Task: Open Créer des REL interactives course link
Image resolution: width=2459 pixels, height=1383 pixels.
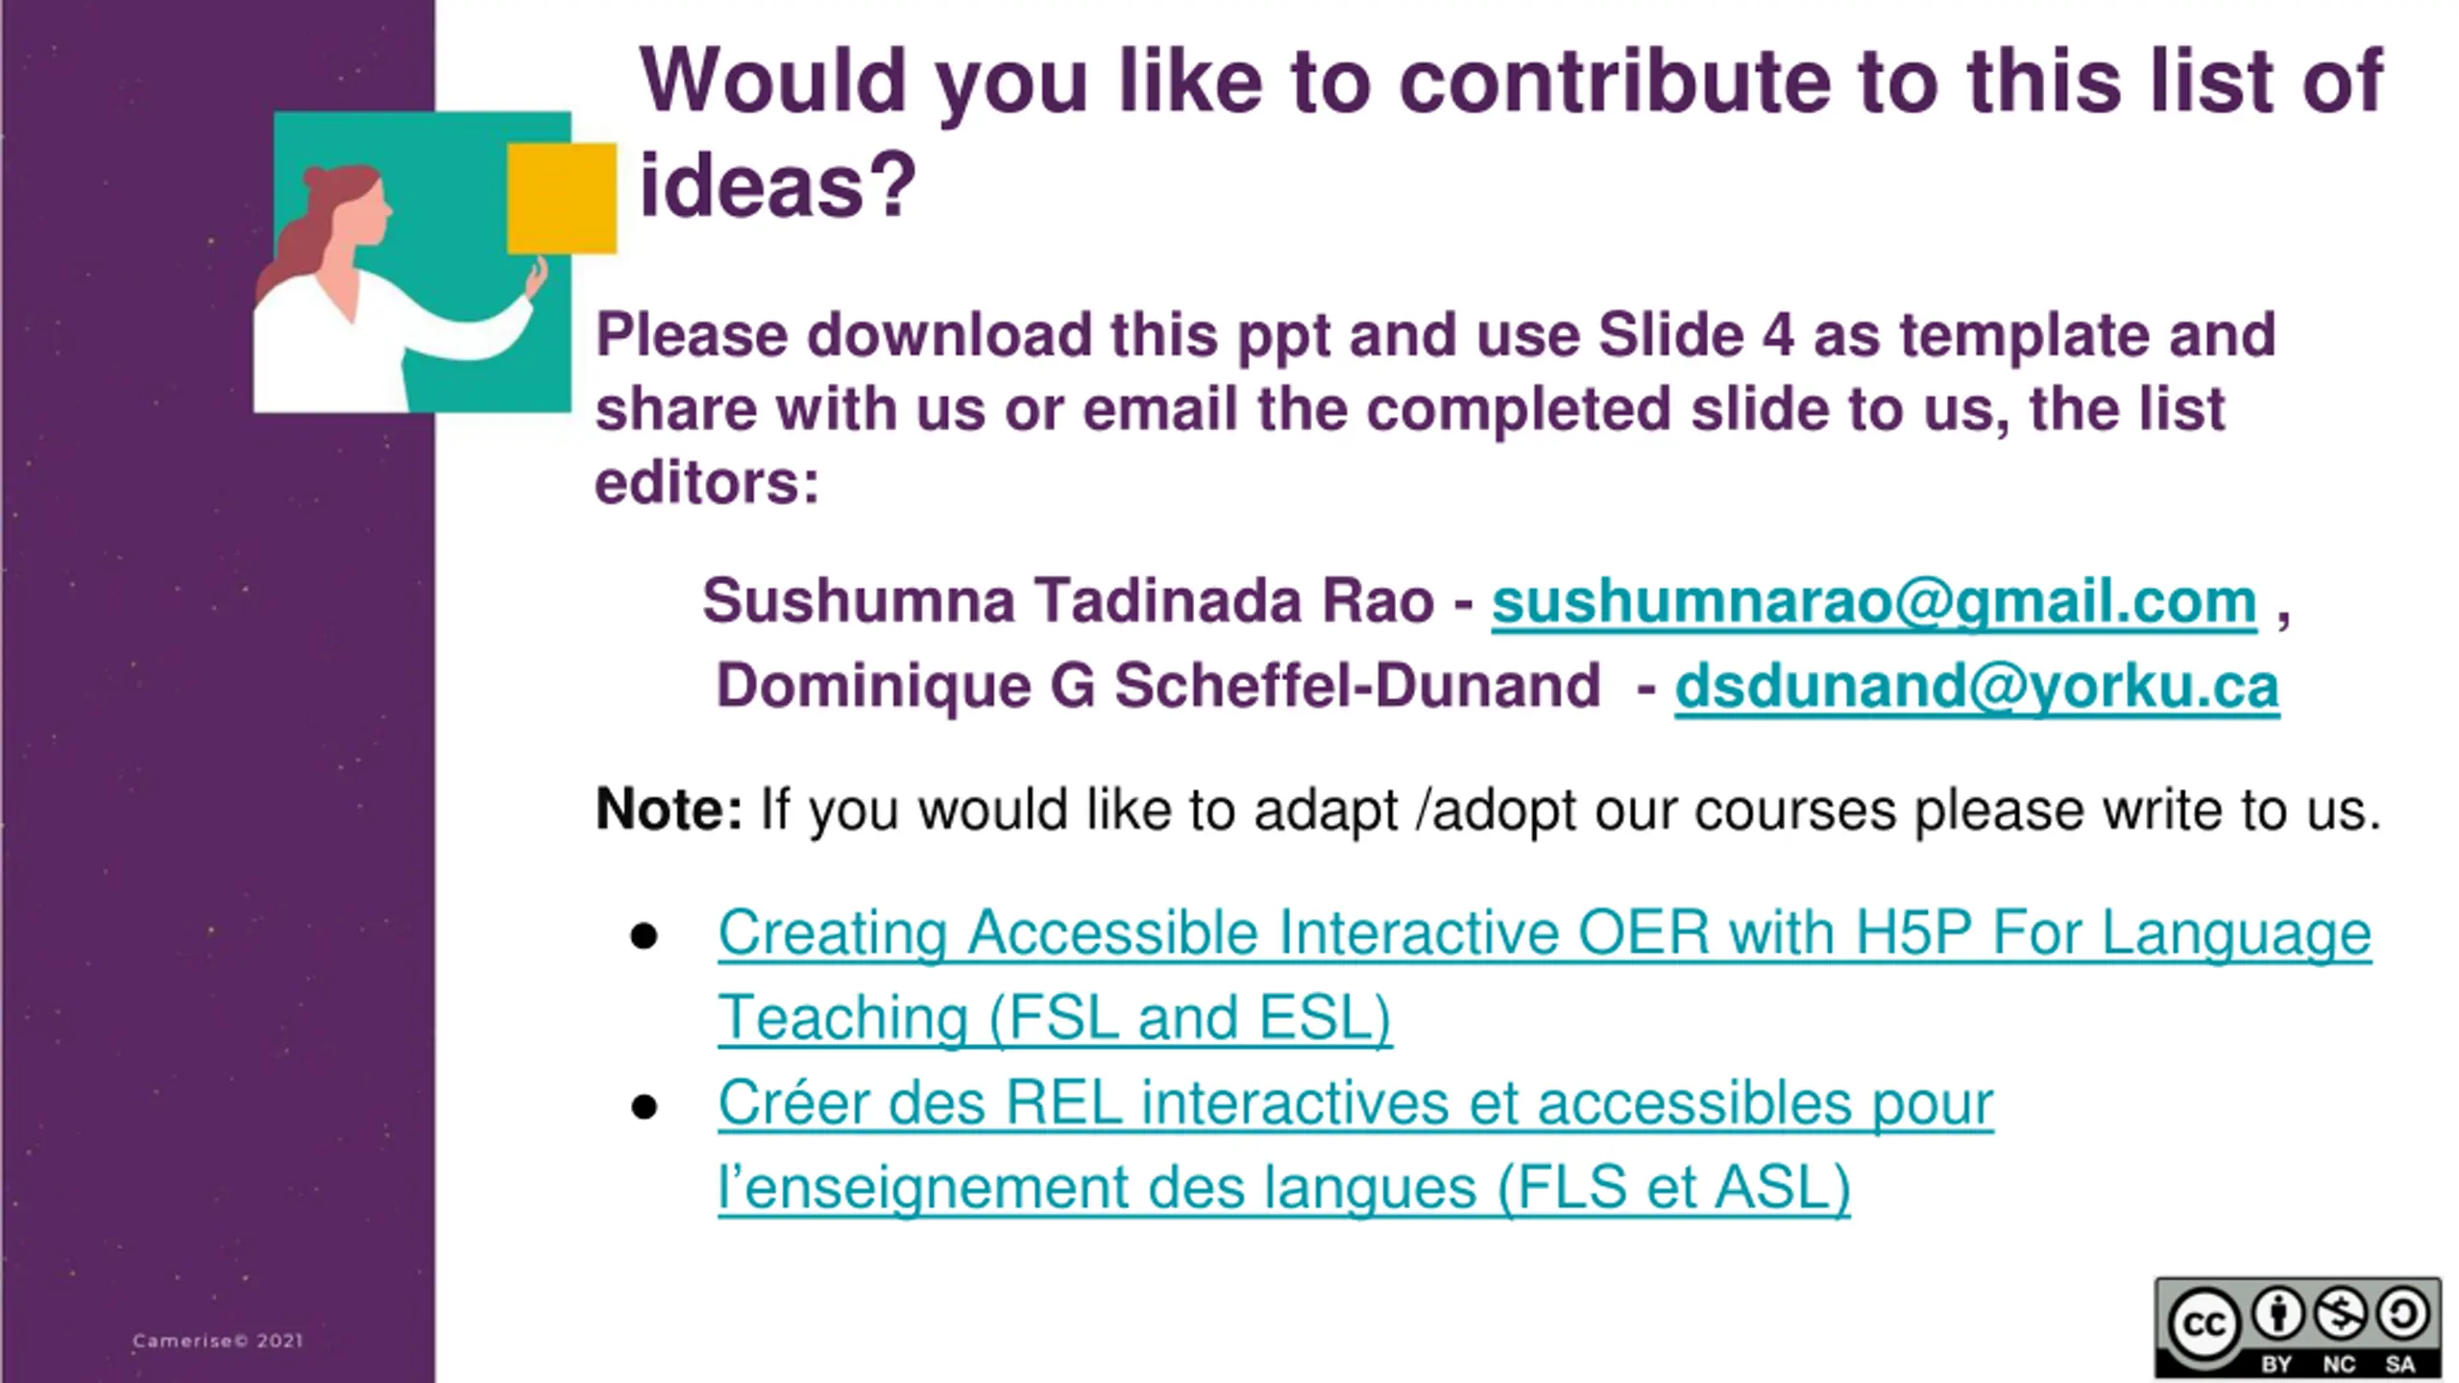Action: (x=1355, y=1144)
